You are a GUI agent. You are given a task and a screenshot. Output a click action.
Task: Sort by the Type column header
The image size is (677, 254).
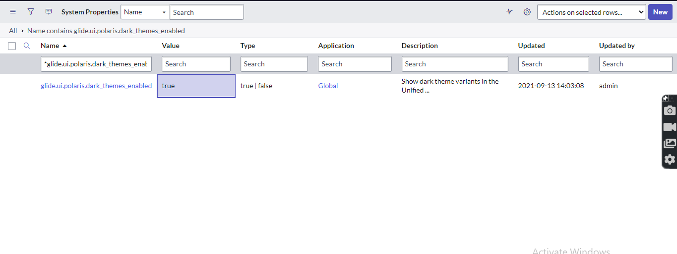247,46
